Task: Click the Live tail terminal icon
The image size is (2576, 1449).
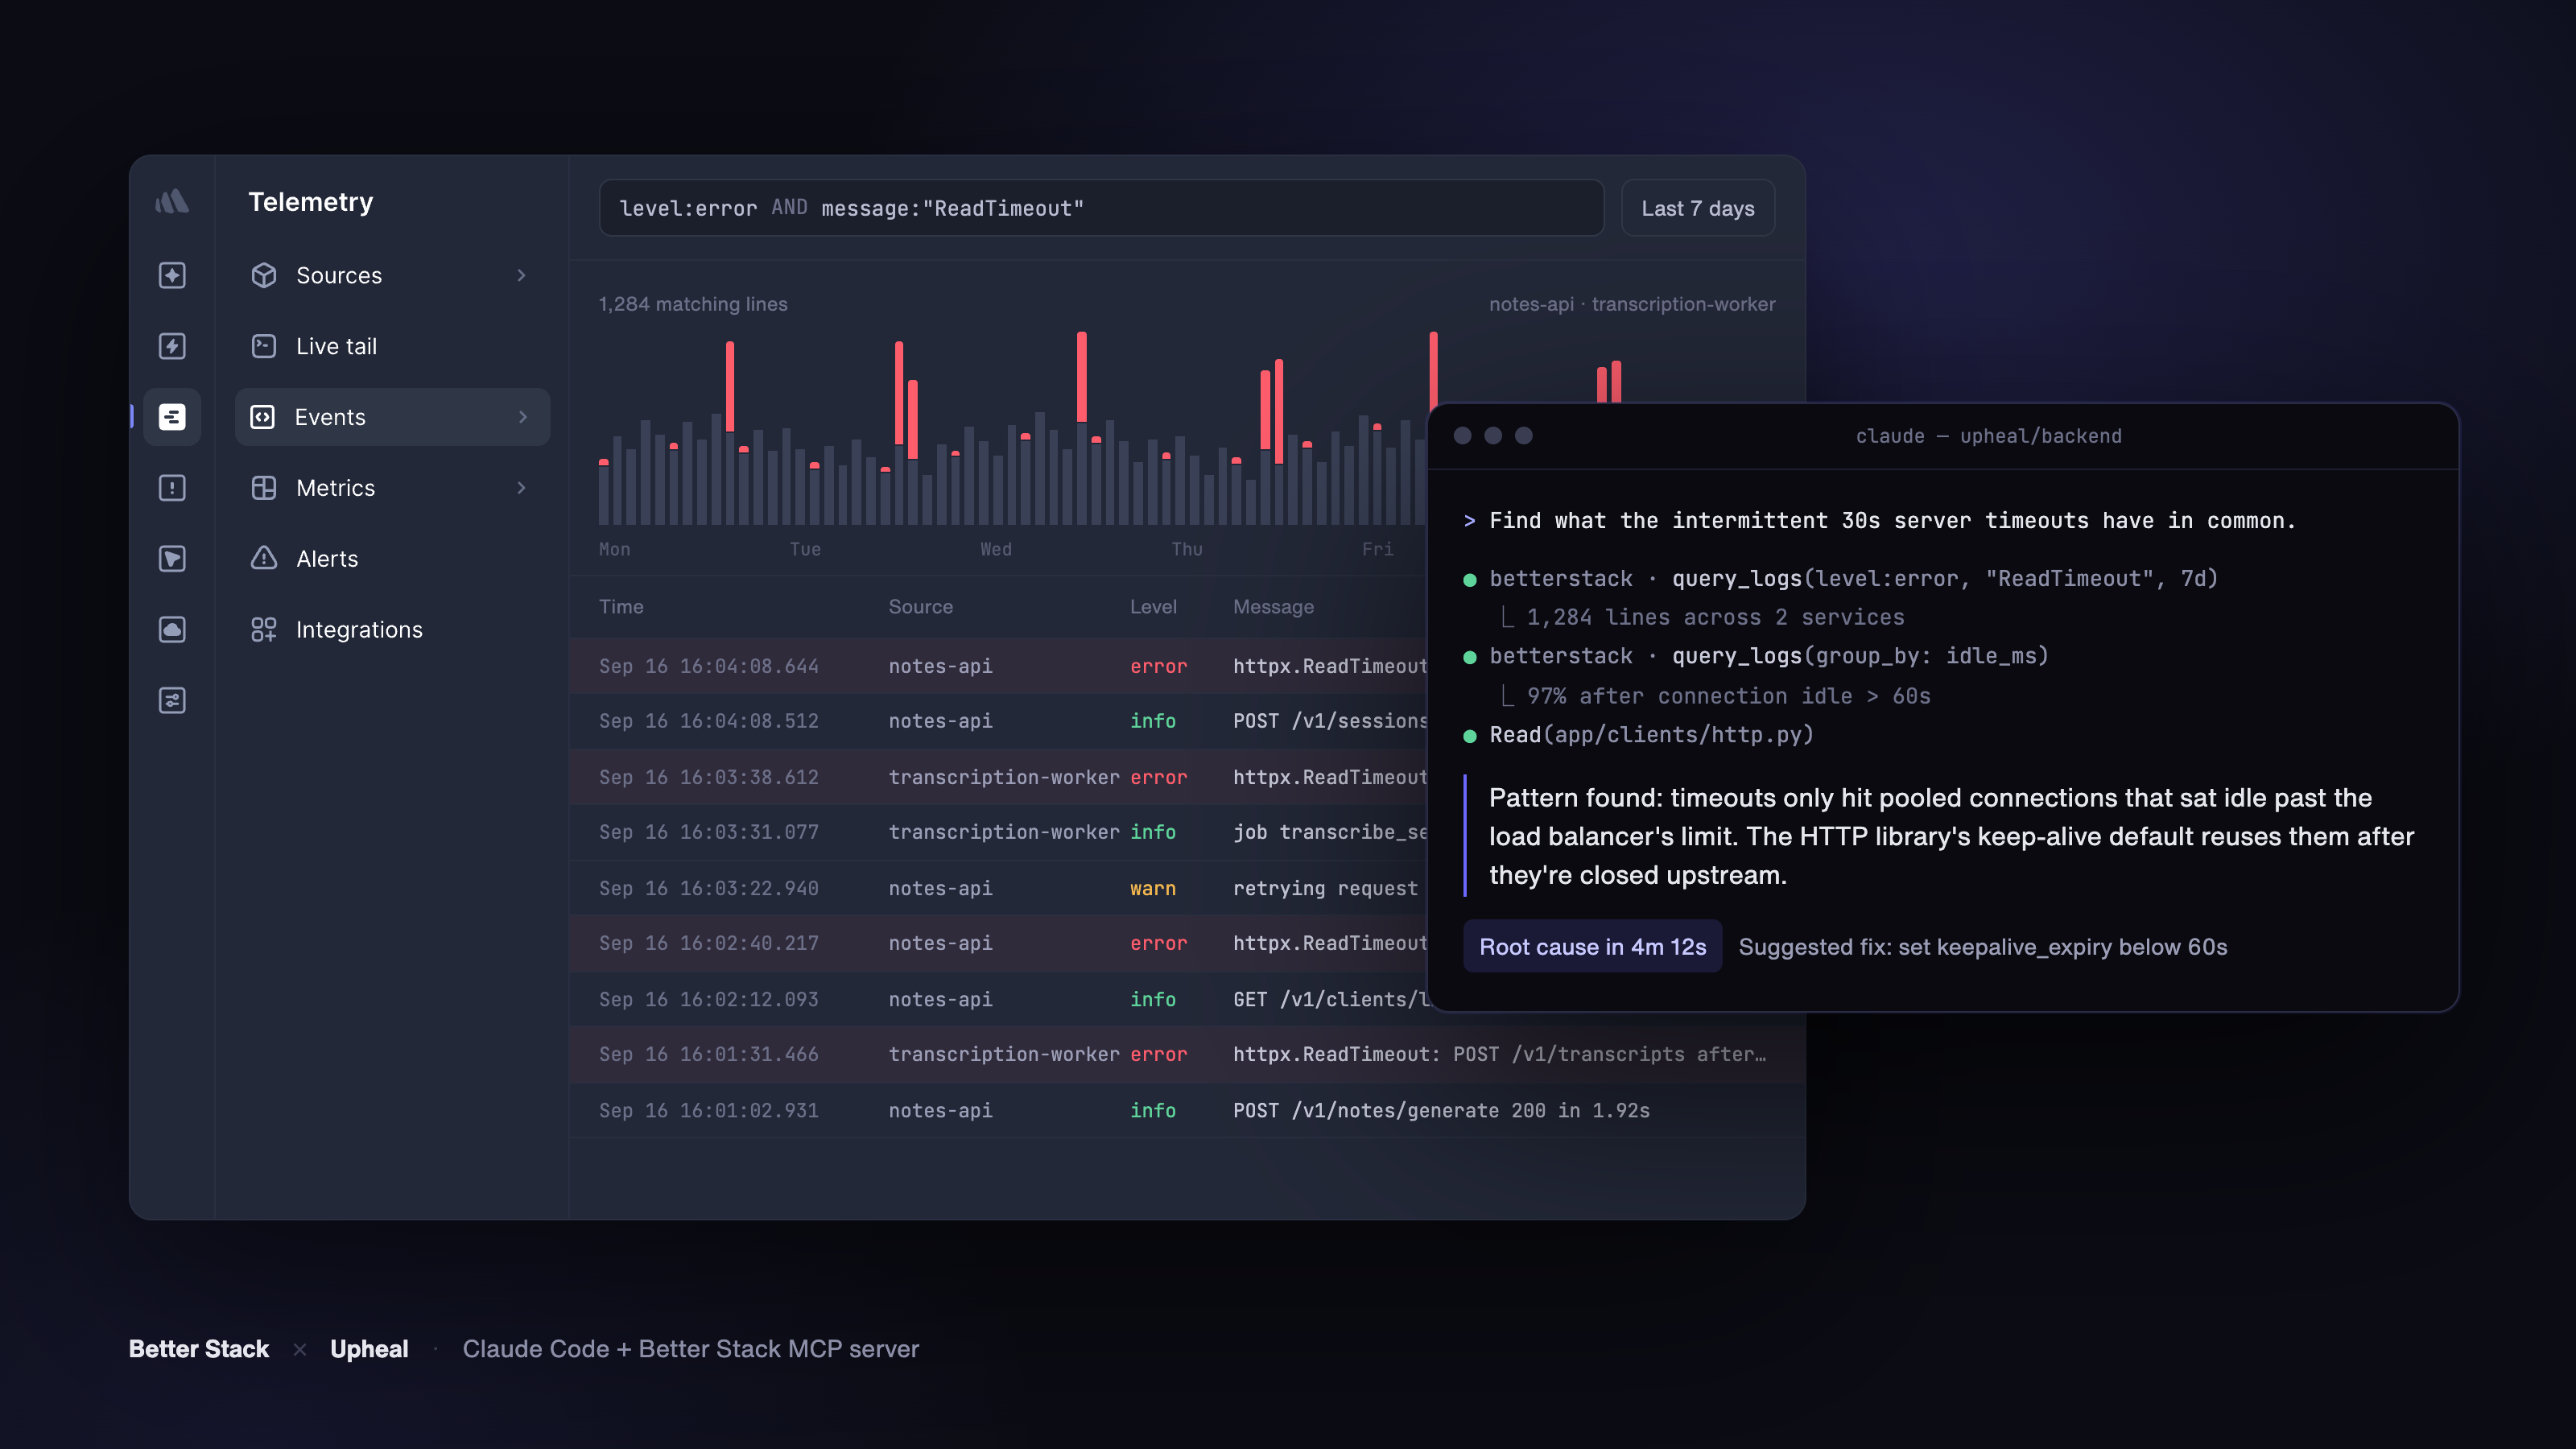Action: click(264, 346)
